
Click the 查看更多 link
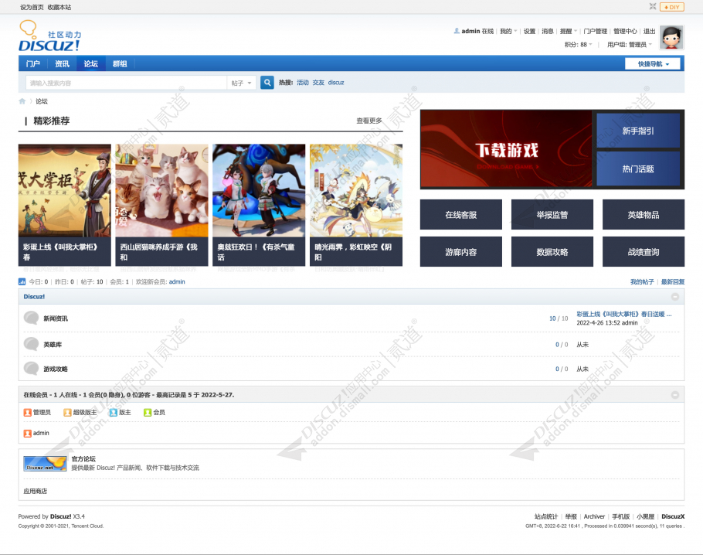(x=369, y=121)
